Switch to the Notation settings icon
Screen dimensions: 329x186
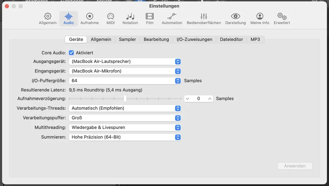(x=130, y=19)
